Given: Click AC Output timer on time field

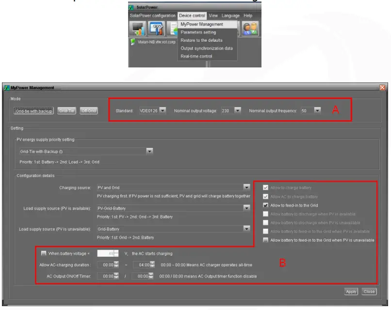Looking at the screenshot, I should pos(105,276).
